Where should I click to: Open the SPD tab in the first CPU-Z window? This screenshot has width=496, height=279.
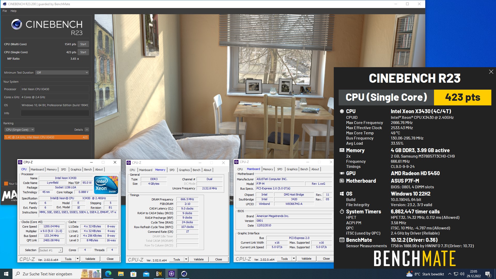click(x=64, y=169)
